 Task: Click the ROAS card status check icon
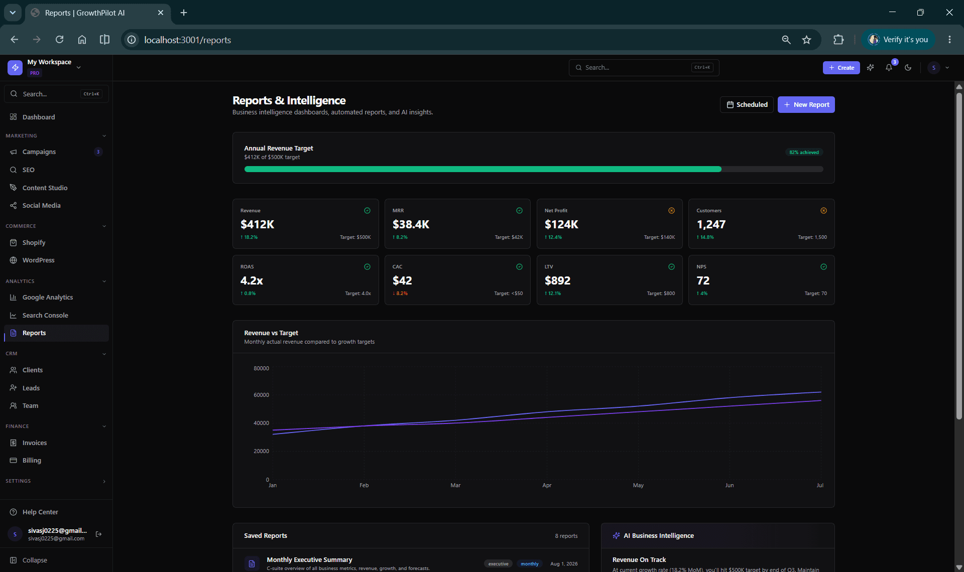point(367,266)
